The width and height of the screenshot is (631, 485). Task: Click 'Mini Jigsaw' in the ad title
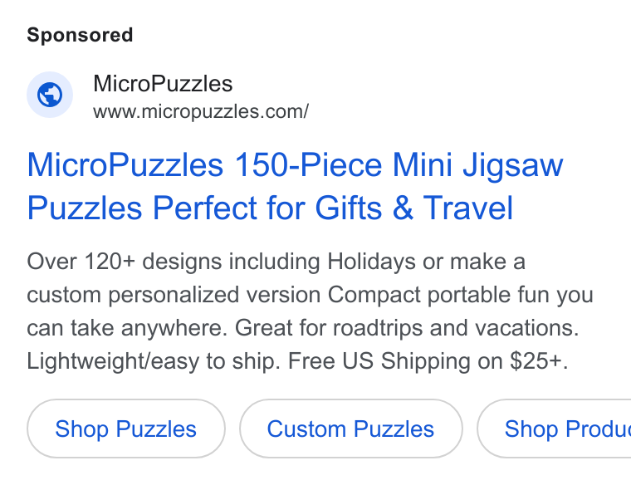tap(477, 165)
